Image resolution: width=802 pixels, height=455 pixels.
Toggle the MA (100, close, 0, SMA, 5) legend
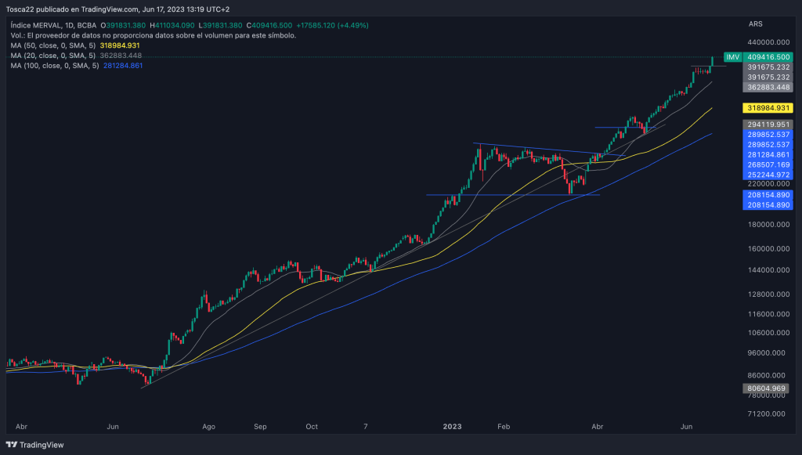[55, 66]
